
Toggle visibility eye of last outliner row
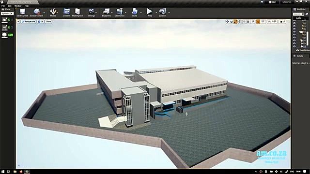[294, 46]
